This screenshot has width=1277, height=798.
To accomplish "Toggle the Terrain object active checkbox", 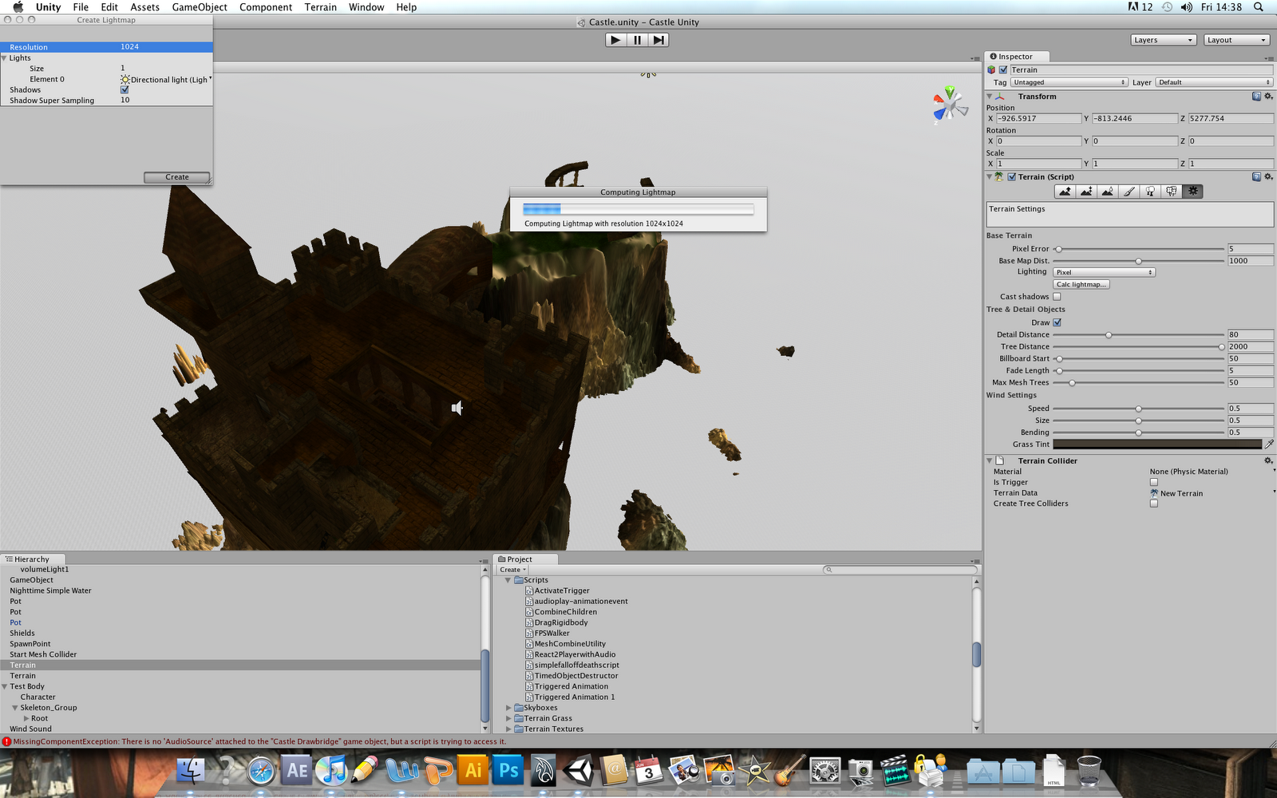I will (1003, 70).
